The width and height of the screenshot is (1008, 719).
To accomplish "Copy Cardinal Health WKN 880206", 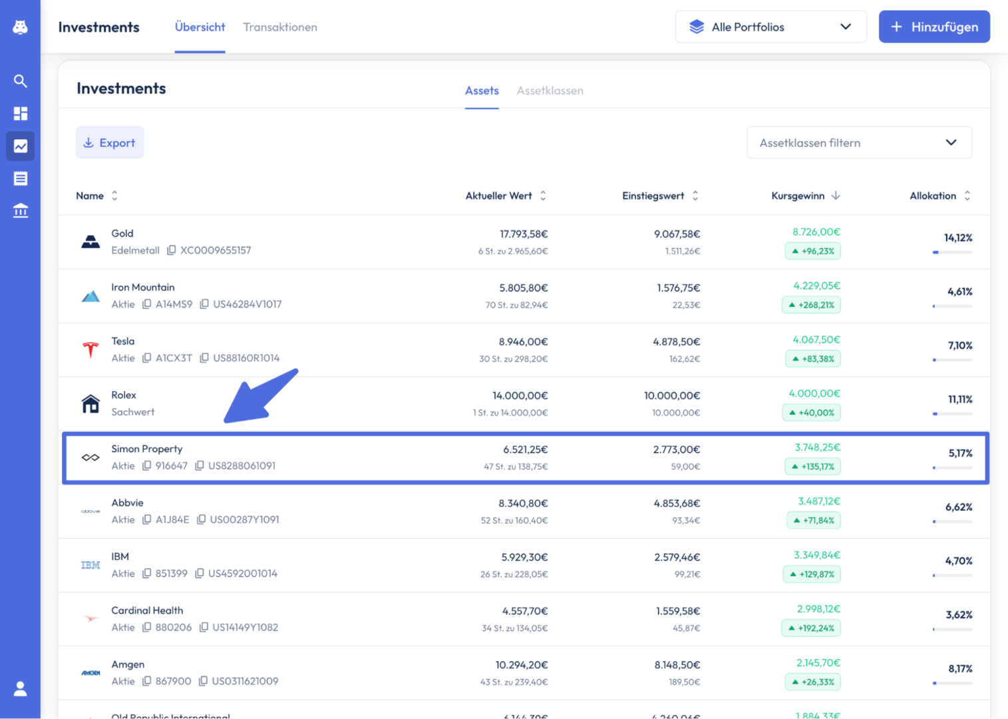I will [x=146, y=628].
